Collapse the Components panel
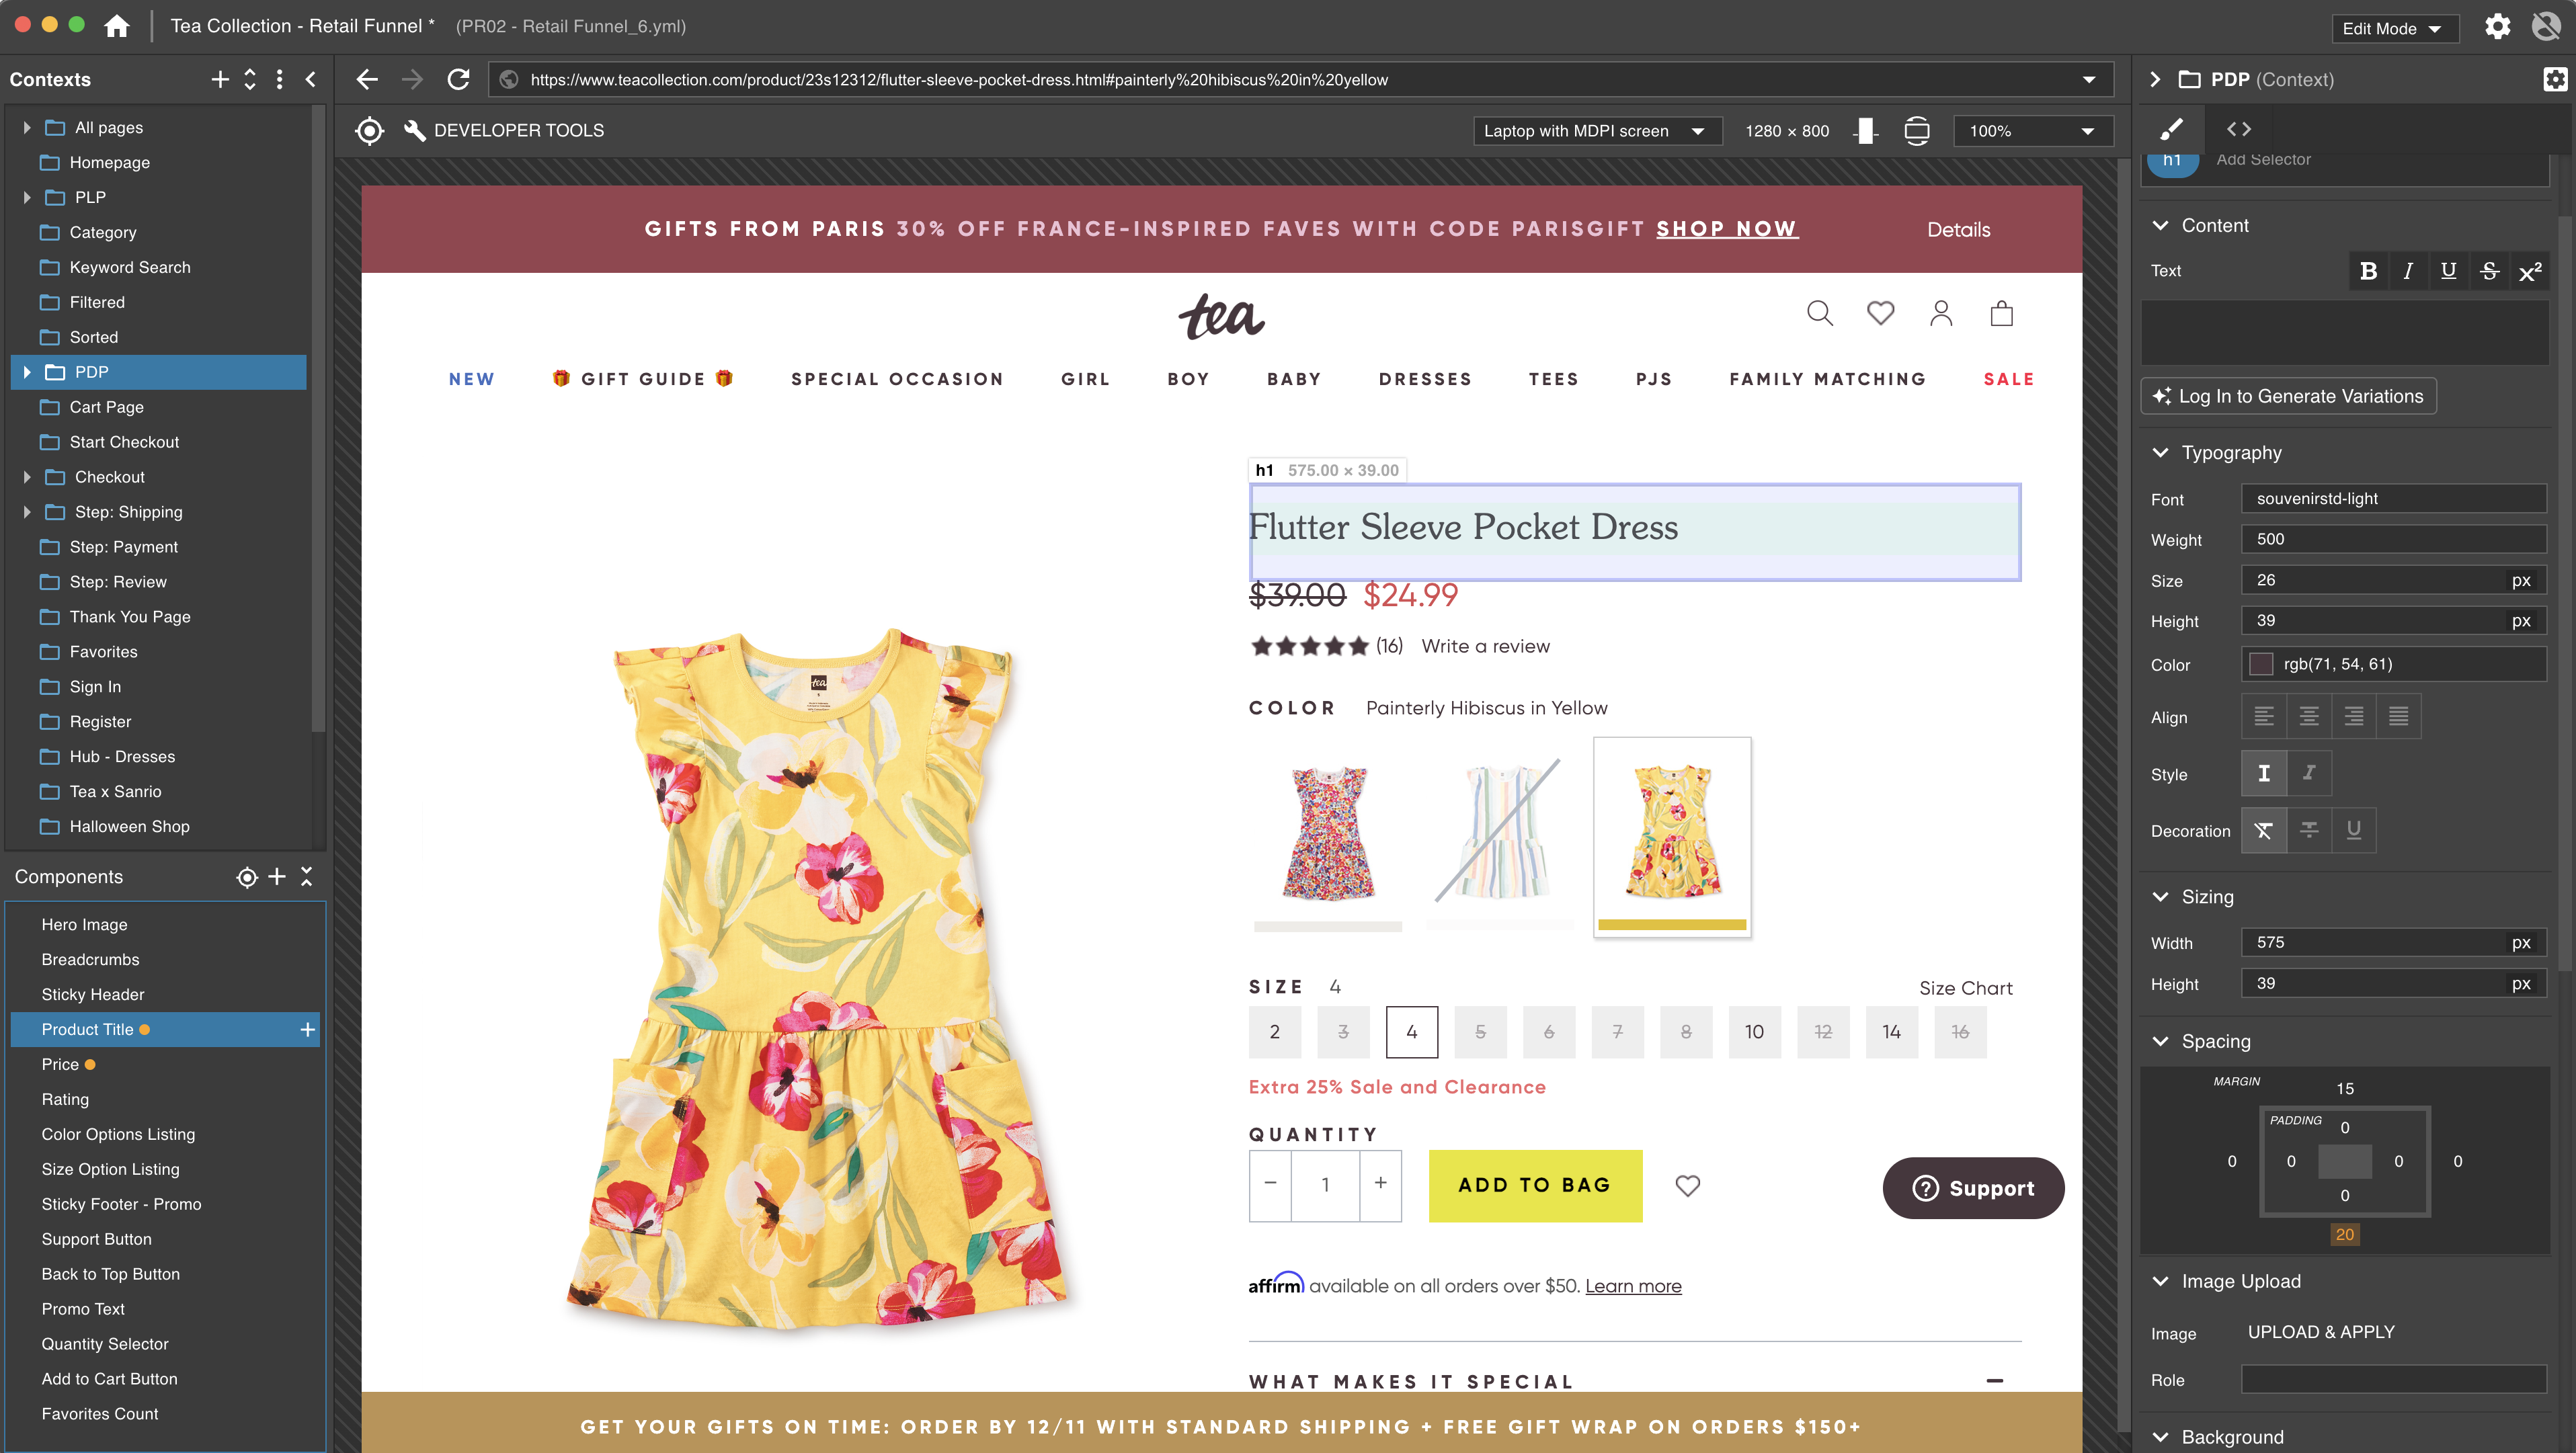This screenshot has height=1453, width=2576. [x=307, y=877]
